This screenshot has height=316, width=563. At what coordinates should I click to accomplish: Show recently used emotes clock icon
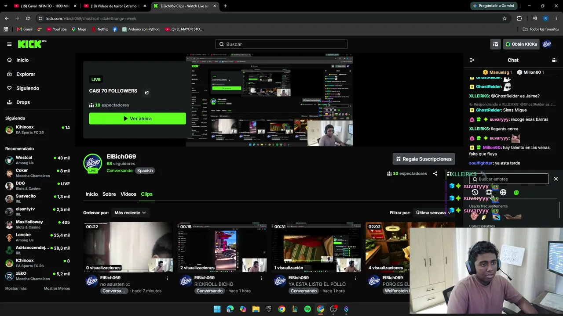[475, 192]
